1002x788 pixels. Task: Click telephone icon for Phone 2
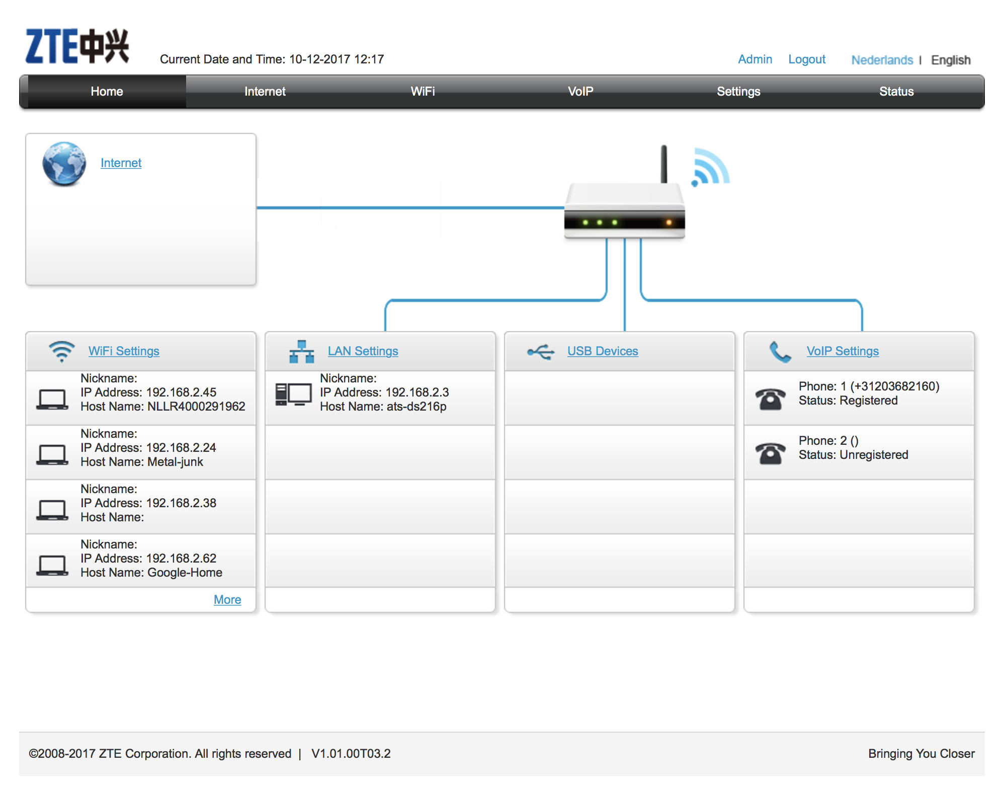point(770,453)
